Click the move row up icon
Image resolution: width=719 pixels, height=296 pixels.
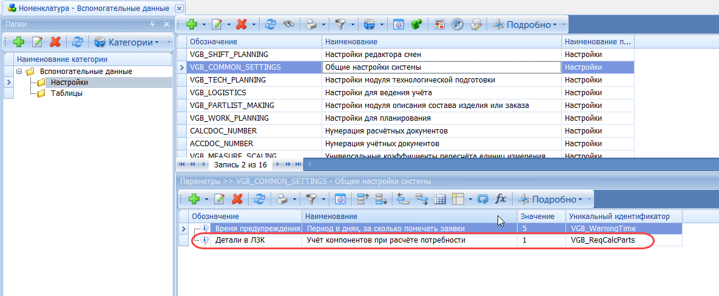[363, 199]
